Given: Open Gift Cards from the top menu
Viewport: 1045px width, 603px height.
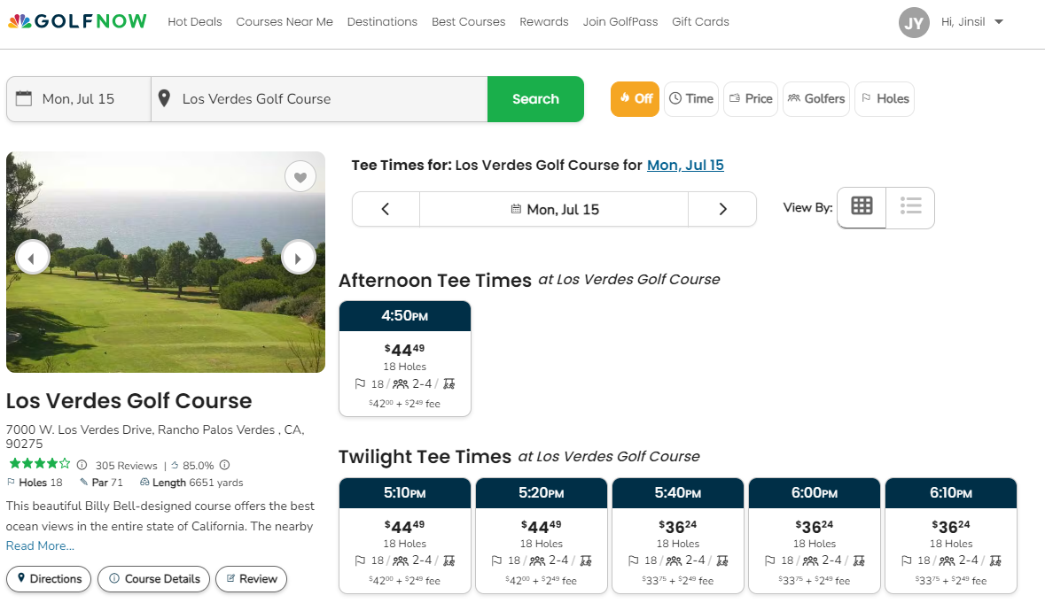Looking at the screenshot, I should click(x=700, y=22).
